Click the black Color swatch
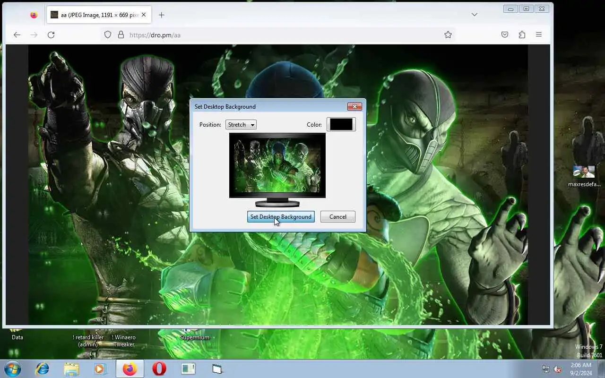The image size is (605, 378). (341, 124)
